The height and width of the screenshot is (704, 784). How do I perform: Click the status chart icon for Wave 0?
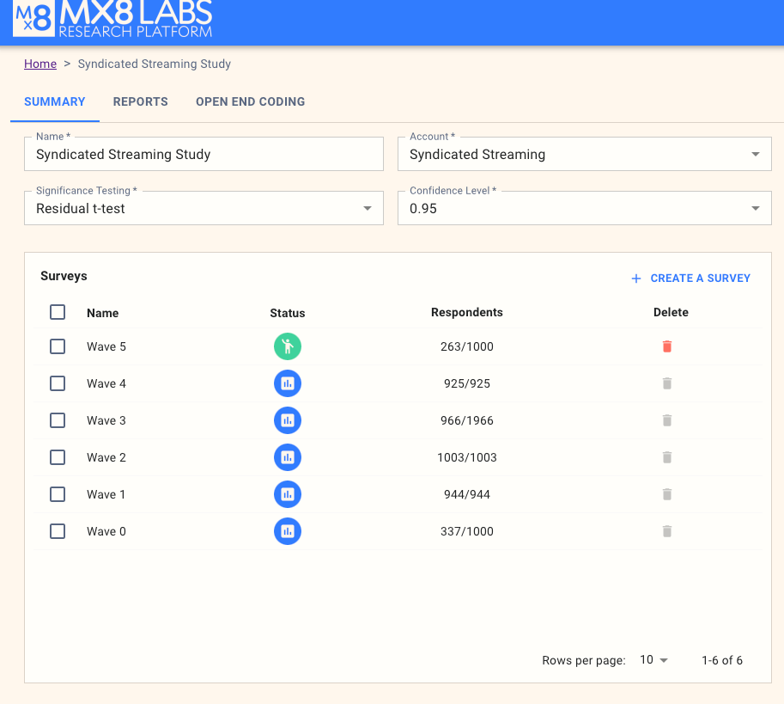click(x=288, y=531)
